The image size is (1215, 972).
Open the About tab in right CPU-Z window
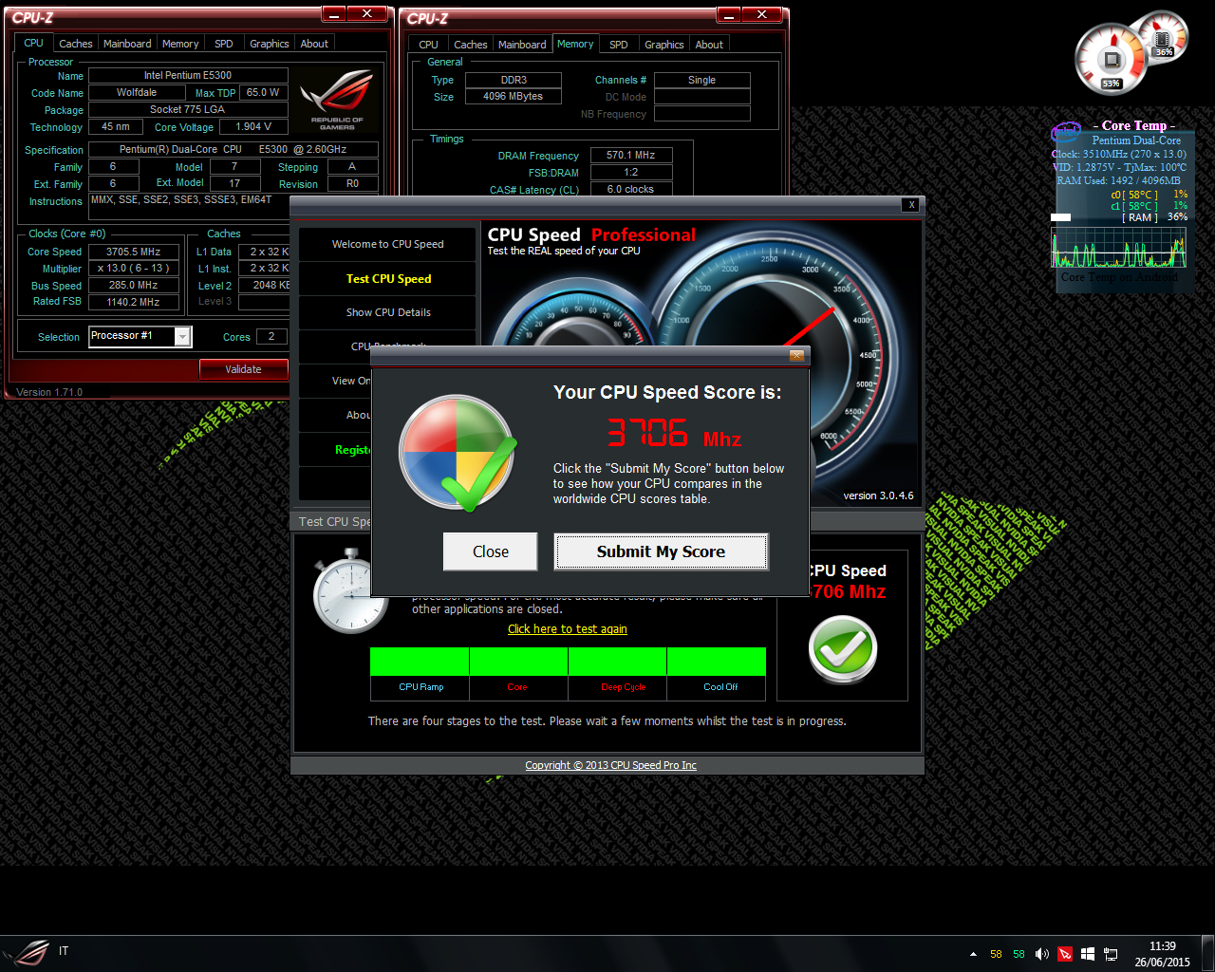click(x=709, y=45)
